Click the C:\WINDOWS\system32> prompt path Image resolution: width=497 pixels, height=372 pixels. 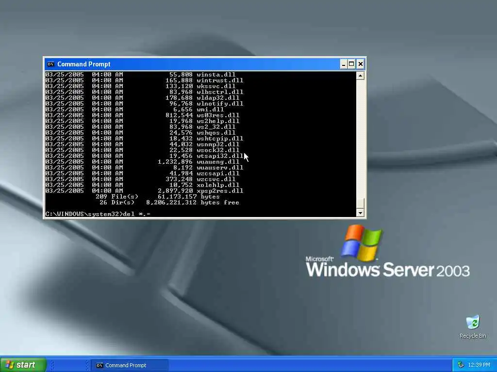(83, 214)
